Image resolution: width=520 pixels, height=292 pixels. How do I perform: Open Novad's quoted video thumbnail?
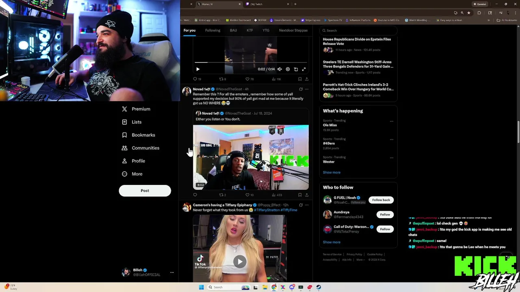251,157
